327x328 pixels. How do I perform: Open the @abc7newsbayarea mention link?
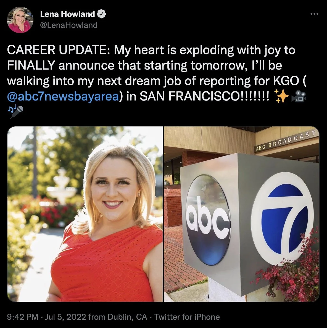click(63, 96)
